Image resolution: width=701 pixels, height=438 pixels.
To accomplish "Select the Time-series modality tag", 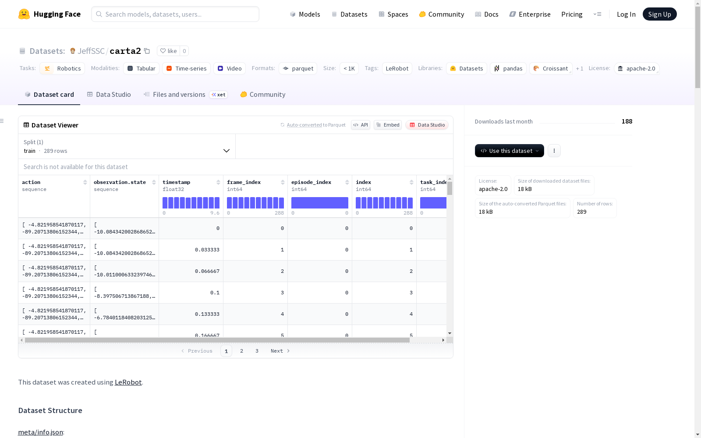I will [x=187, y=68].
